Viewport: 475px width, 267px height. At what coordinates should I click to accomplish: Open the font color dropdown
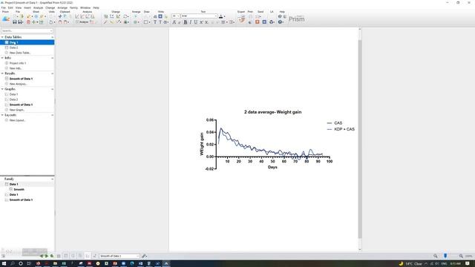[224, 16]
